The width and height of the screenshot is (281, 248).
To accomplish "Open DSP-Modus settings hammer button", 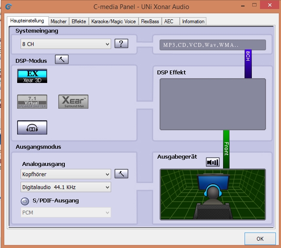I will pos(62,59).
